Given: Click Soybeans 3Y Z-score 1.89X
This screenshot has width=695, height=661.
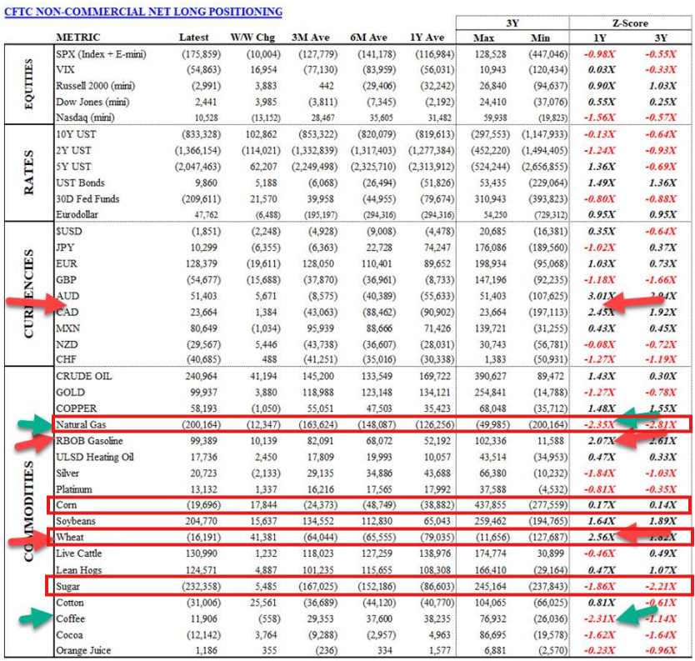Looking at the screenshot, I should pyautogui.click(x=662, y=521).
